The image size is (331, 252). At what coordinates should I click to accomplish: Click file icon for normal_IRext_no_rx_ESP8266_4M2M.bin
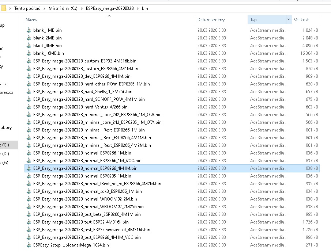pos(29,184)
